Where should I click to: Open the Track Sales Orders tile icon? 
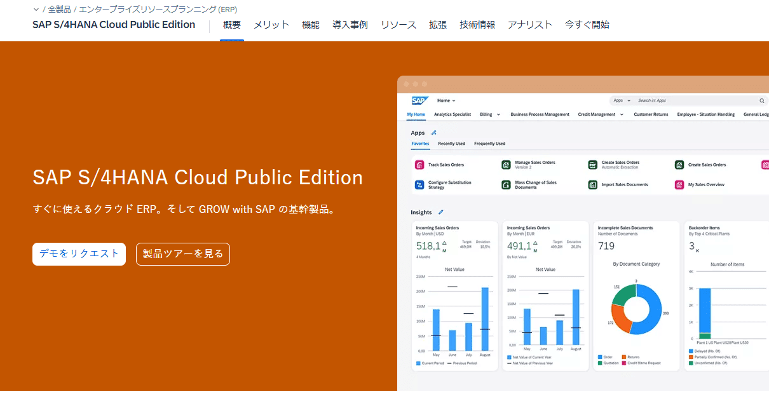click(419, 165)
